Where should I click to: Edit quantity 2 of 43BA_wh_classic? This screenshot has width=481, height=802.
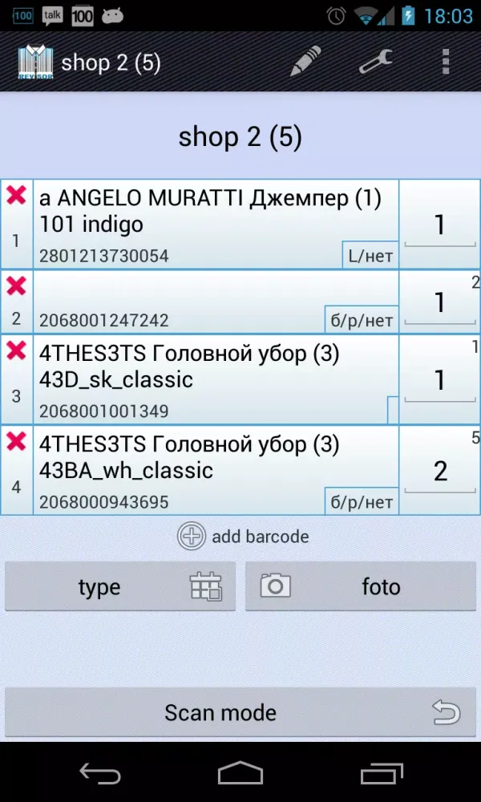(x=439, y=472)
